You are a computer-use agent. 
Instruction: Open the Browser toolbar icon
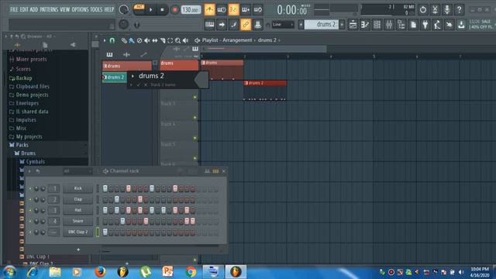401,24
